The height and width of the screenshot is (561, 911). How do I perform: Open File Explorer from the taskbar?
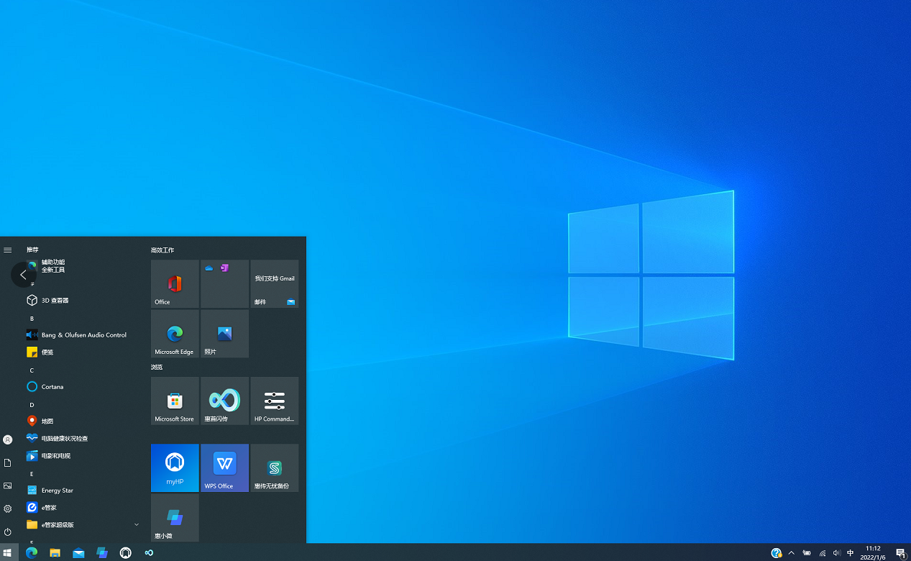[55, 552]
